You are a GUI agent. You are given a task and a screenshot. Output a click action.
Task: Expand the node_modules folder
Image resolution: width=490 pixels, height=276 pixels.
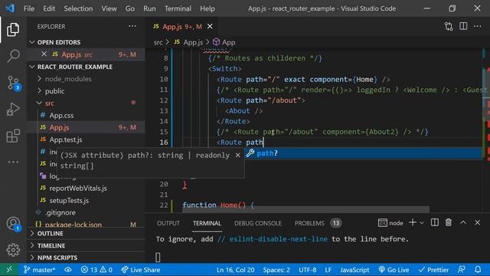(86, 79)
